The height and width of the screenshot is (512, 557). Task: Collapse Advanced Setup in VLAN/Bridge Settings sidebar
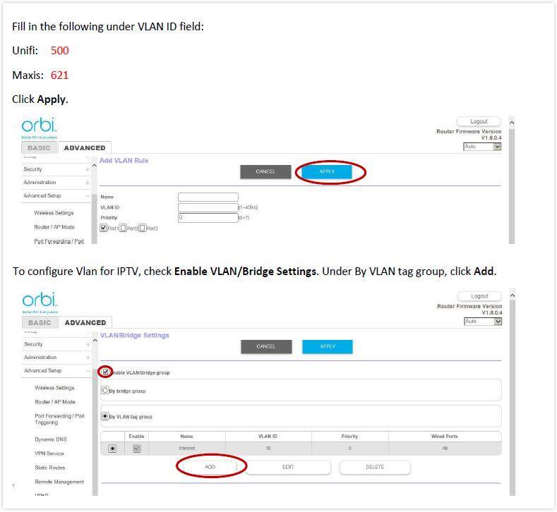(88, 370)
